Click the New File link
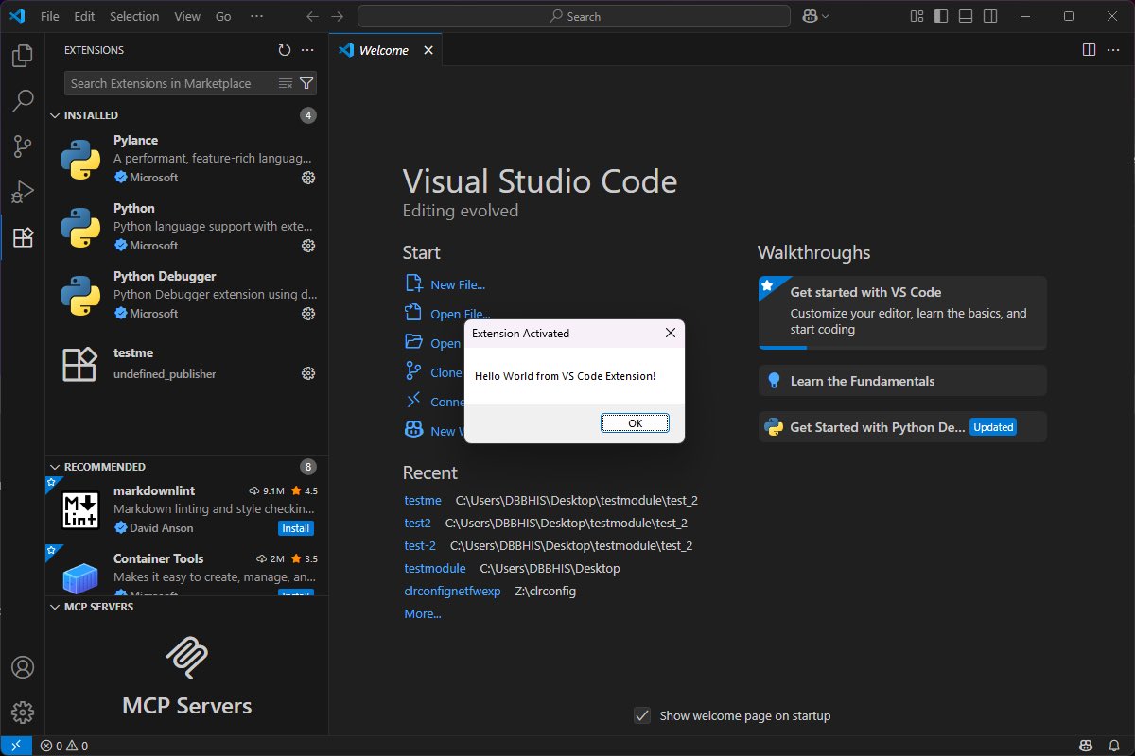This screenshot has width=1135, height=756. [x=458, y=284]
